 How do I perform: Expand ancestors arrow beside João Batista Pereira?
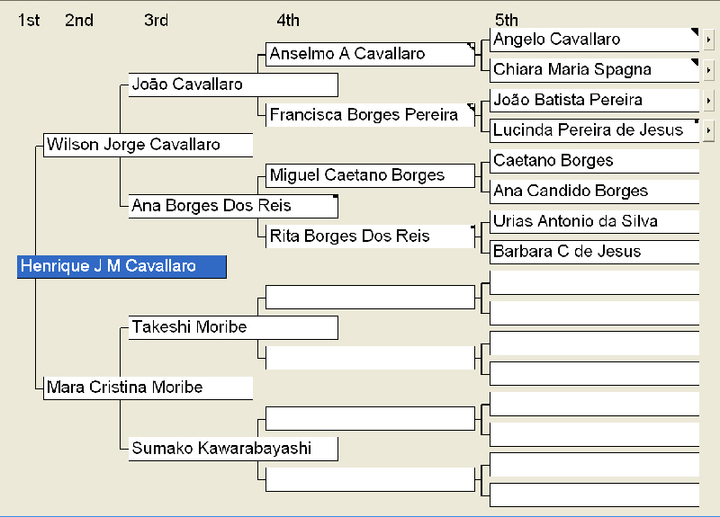708,101
